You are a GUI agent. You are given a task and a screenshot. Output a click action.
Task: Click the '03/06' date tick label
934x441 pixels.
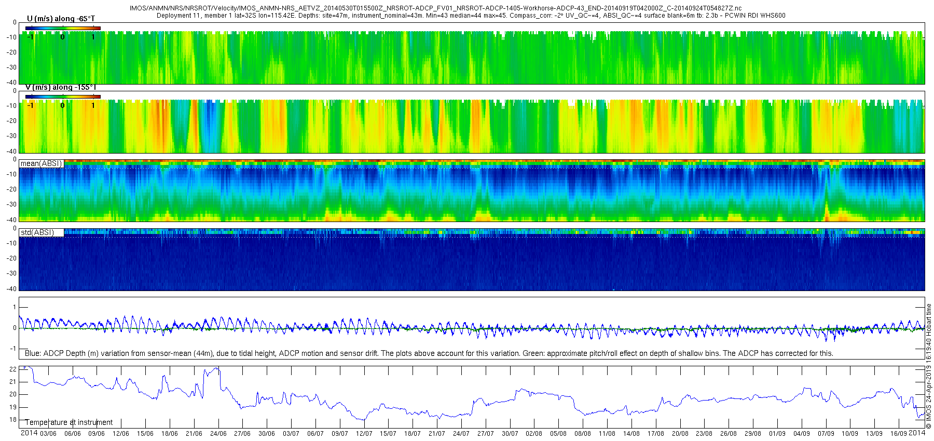pos(48,434)
